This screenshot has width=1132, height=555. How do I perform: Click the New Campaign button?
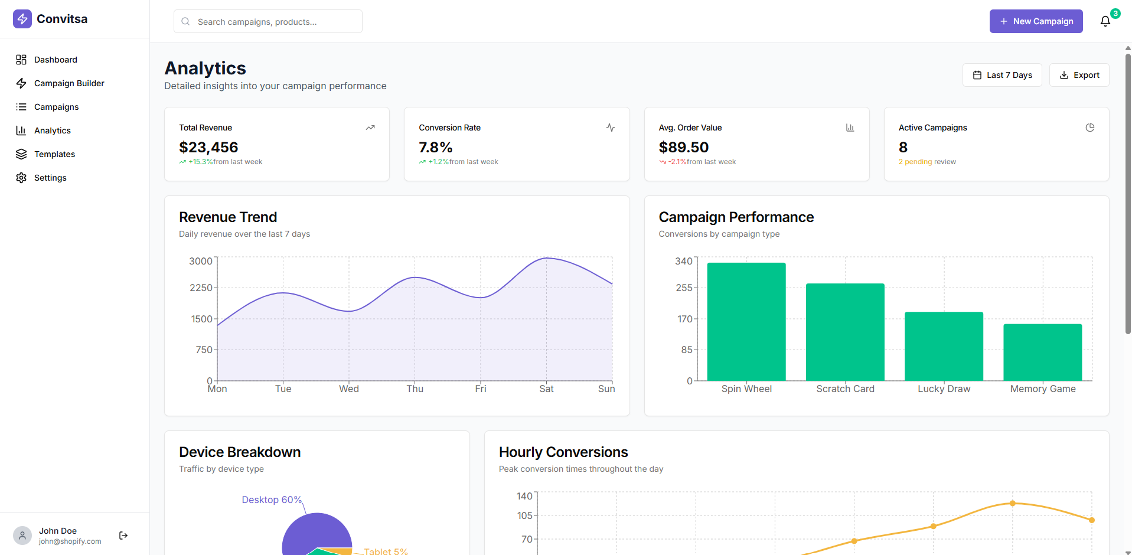coord(1036,21)
